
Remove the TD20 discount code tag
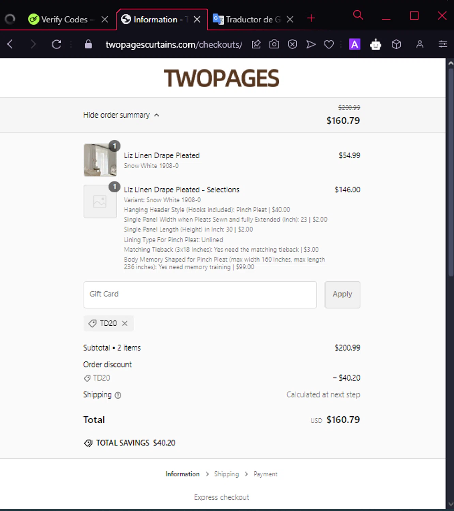tap(125, 323)
